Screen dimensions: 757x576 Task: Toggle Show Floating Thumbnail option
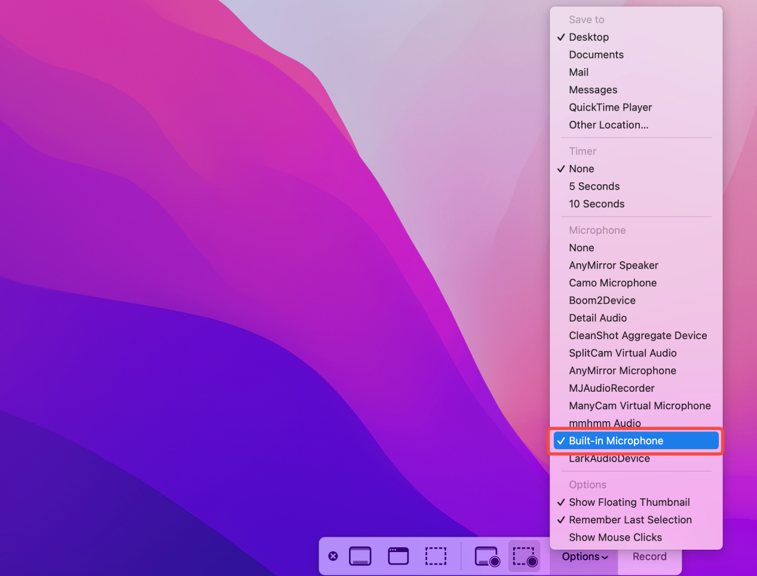tap(629, 502)
